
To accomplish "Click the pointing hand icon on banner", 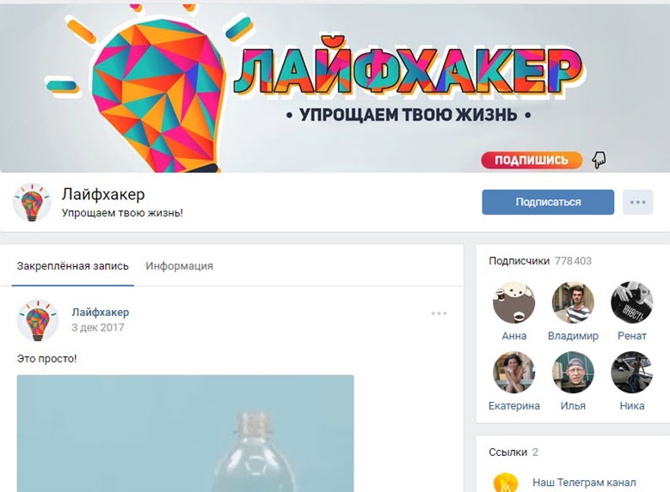I will pyautogui.click(x=599, y=160).
